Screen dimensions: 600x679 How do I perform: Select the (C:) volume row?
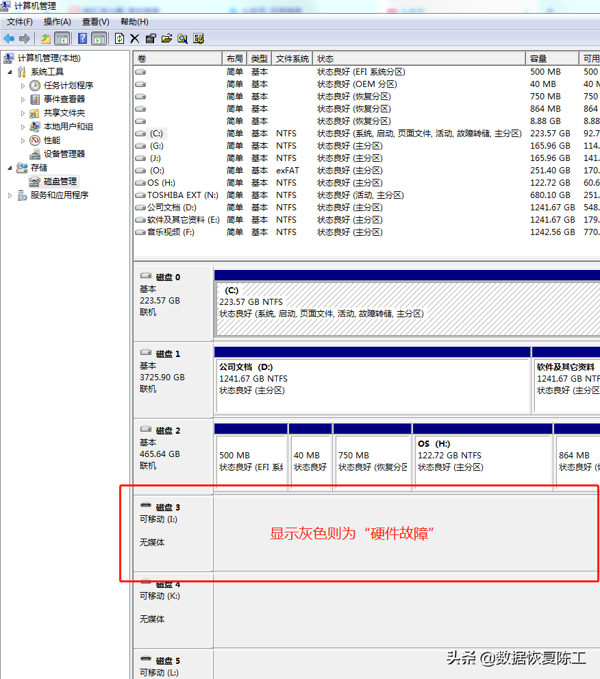(366, 134)
